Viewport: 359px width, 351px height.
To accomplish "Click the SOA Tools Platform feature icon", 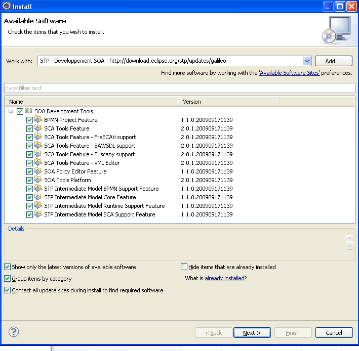I will [x=38, y=180].
